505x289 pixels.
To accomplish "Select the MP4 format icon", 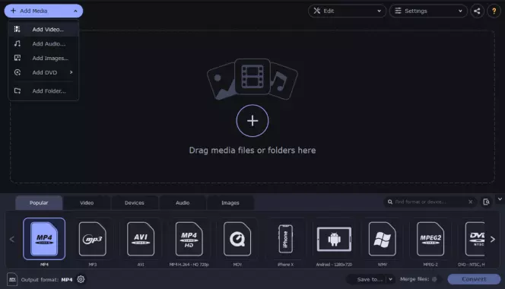I will point(44,239).
